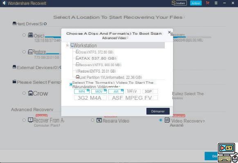
Task: Click the Video Recovery Avancé icon
Action: pyautogui.click(x=167, y=120)
